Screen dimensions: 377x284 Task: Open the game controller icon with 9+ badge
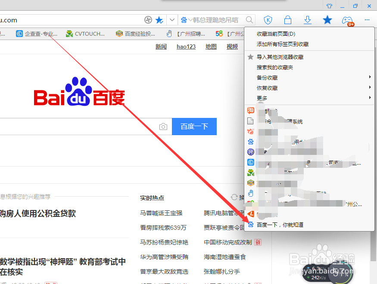coord(347,21)
